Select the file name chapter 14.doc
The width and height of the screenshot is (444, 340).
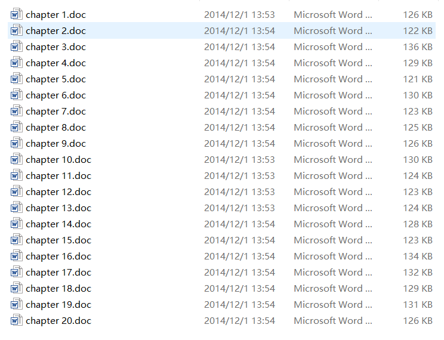58,224
